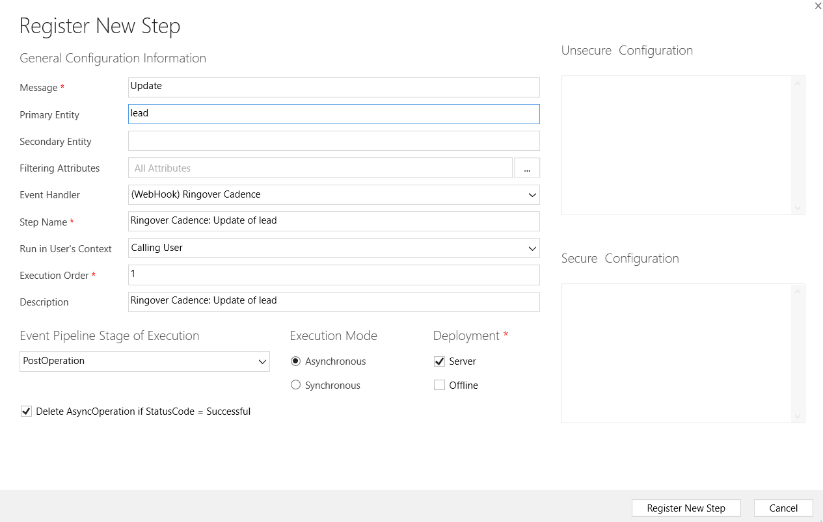Viewport: 823px width, 522px height.
Task: Click the General Configuration Information heading
Action: click(113, 58)
